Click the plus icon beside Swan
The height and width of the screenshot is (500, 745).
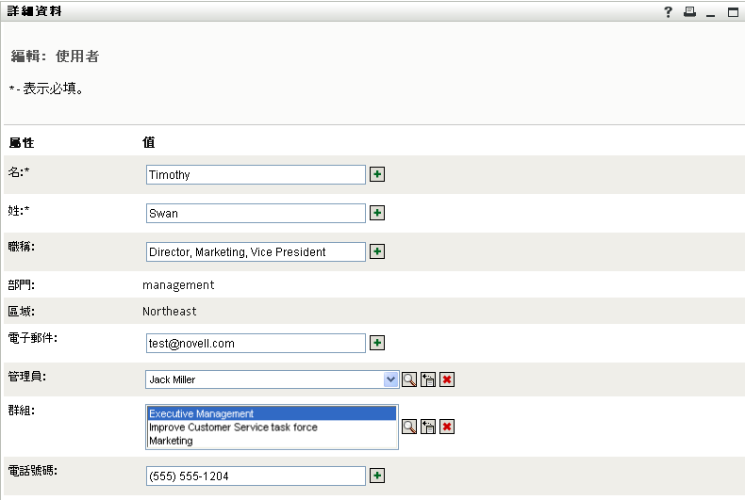[377, 213]
